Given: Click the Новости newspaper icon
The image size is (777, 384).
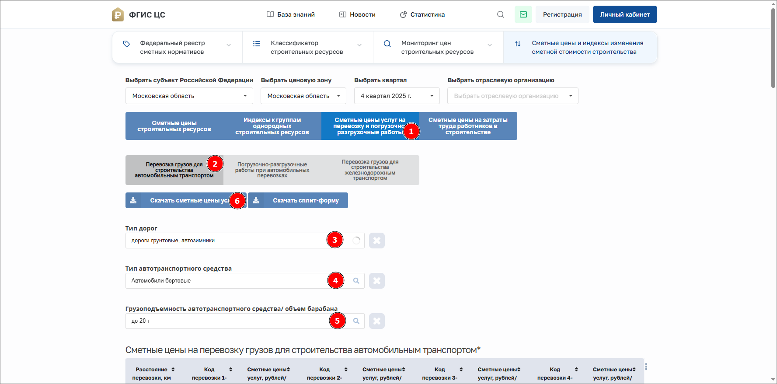Looking at the screenshot, I should [x=343, y=14].
